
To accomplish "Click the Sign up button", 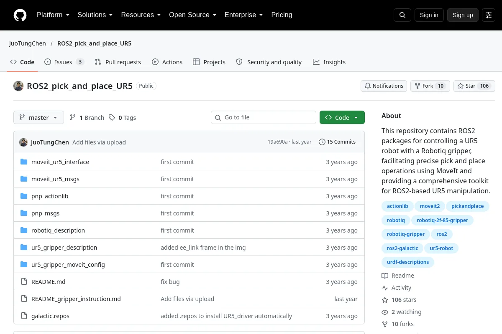I will coord(463,15).
